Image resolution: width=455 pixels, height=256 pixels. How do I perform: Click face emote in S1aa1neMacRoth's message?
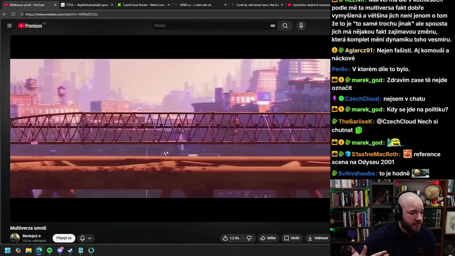407,154
